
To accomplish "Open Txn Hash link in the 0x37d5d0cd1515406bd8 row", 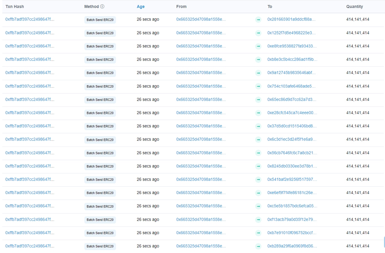I will tap(30, 126).
